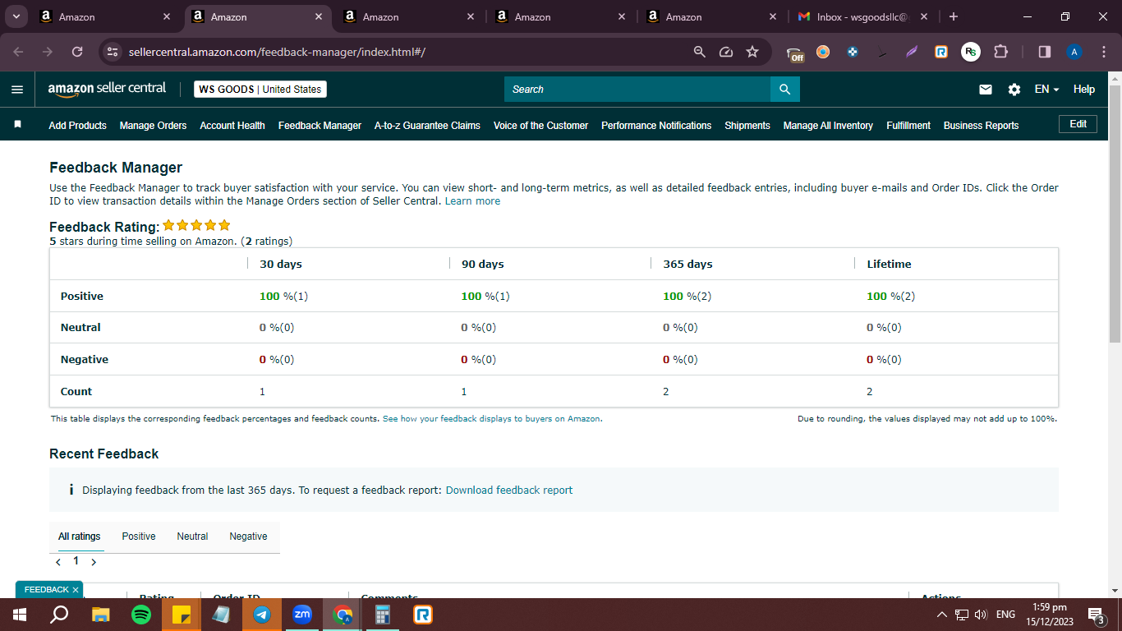The width and height of the screenshot is (1122, 631).
Task: Open Sticky Notes from the taskbar
Action: point(182,615)
